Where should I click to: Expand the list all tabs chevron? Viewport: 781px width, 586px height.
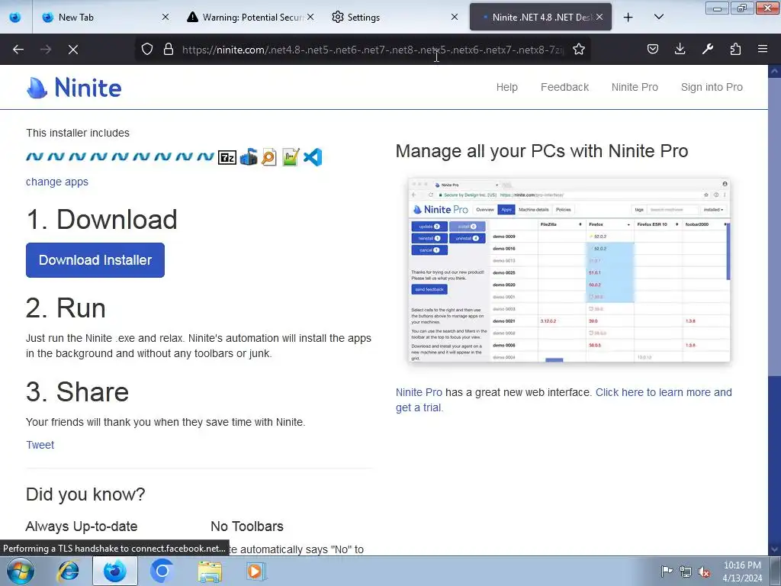[658, 18]
